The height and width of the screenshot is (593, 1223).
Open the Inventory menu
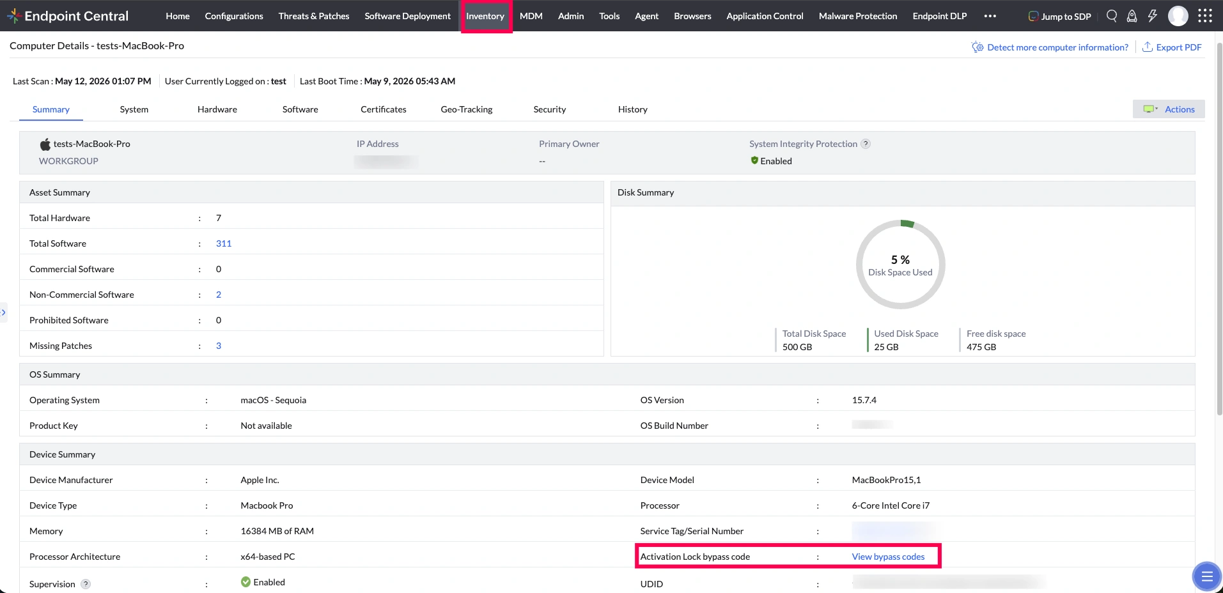[485, 16]
